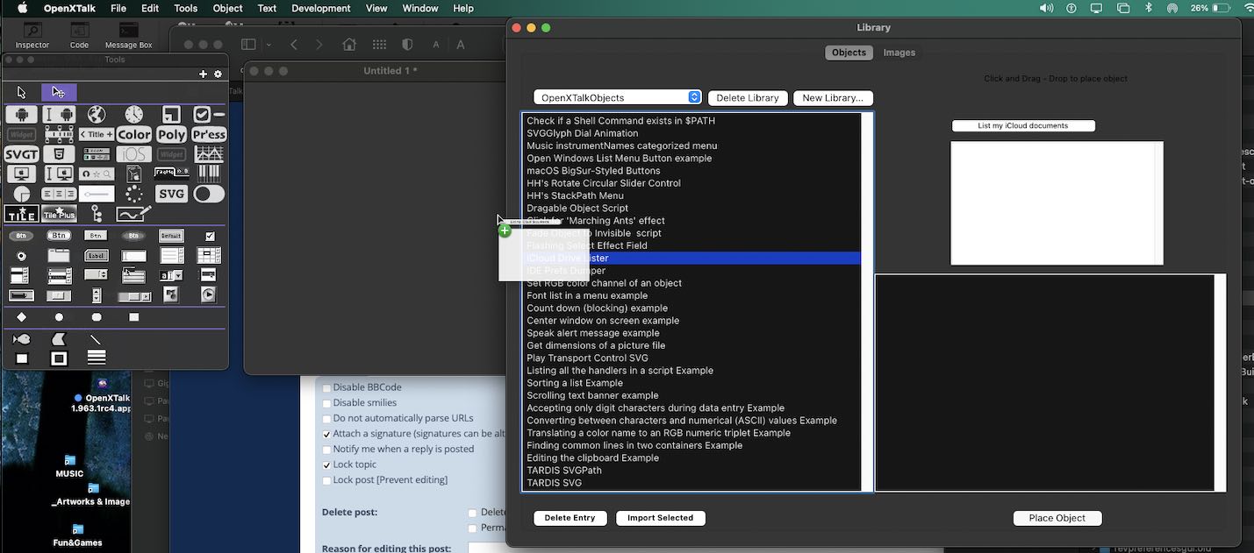Choose the Color swatch widget tool

point(134,134)
